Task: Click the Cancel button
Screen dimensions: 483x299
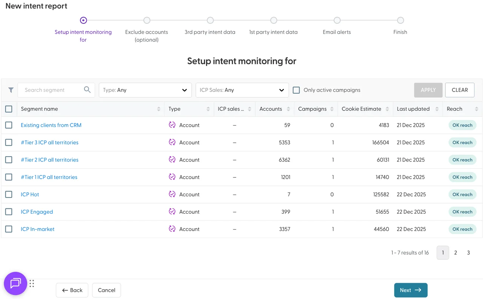Action: tap(106, 290)
